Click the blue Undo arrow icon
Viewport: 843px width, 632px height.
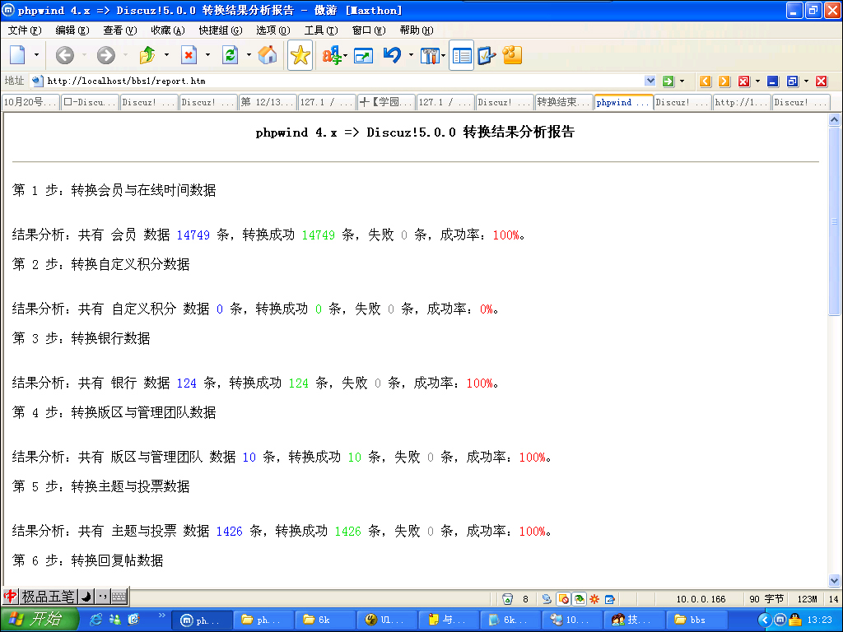tap(393, 55)
